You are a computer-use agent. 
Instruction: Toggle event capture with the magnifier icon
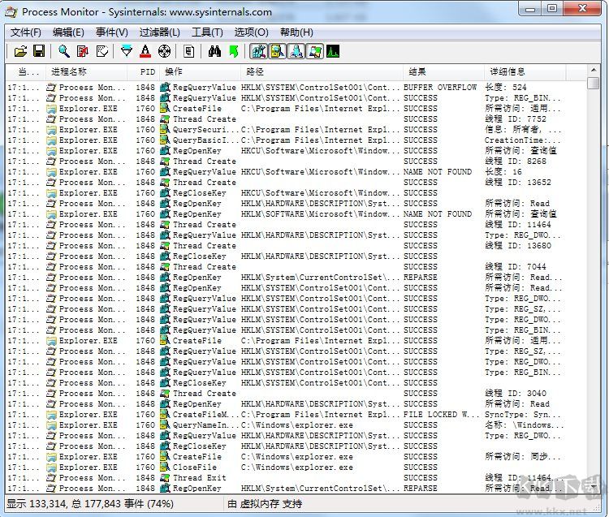[x=63, y=51]
